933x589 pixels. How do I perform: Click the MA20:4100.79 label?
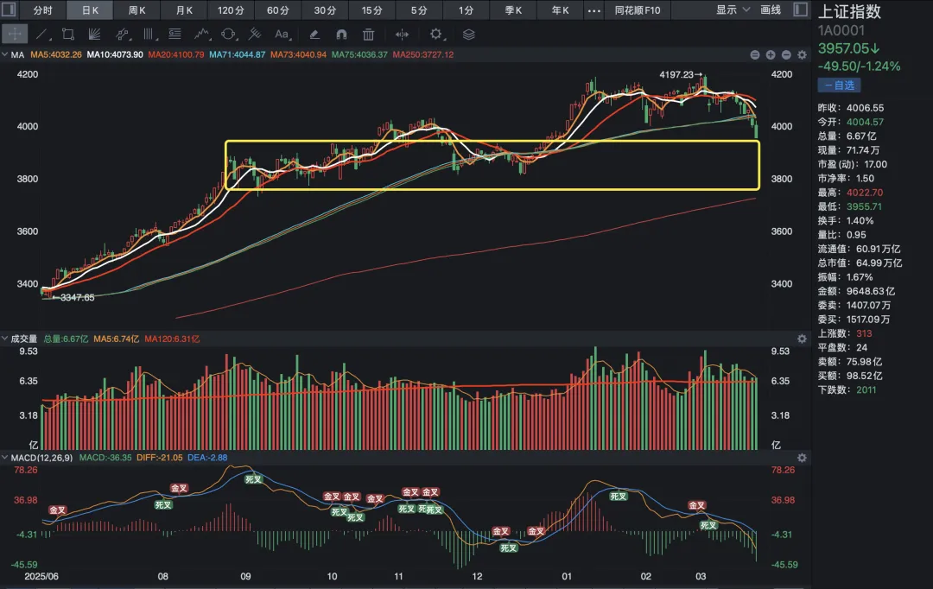click(176, 54)
